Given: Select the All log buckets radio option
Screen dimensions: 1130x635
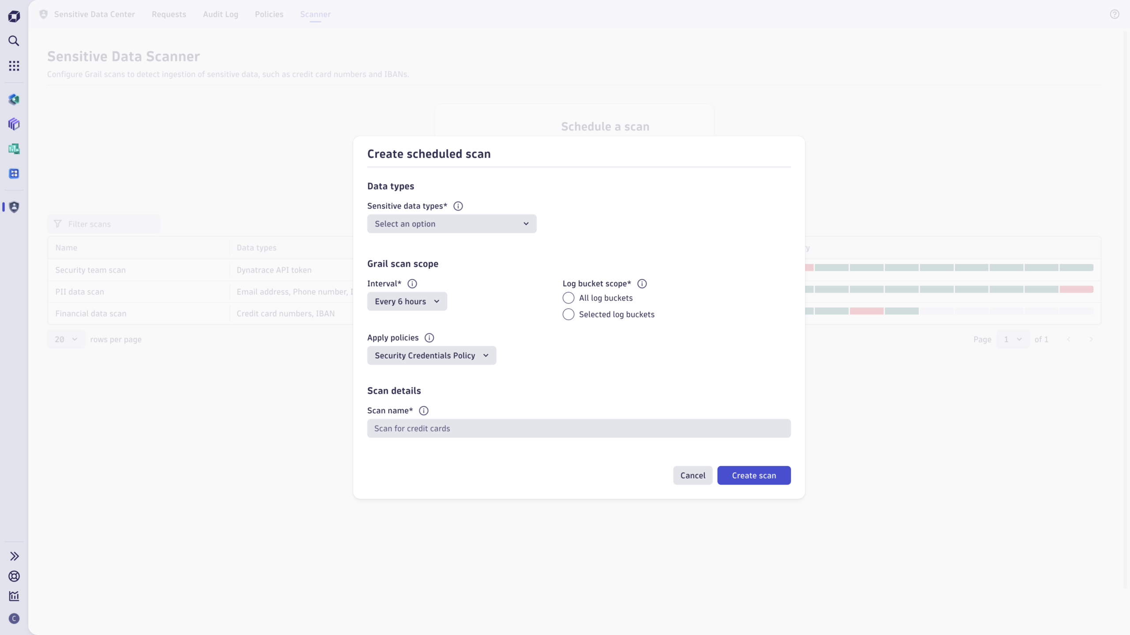Looking at the screenshot, I should tap(569, 298).
